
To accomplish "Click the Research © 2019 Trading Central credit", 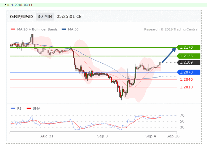I will [171, 29].
